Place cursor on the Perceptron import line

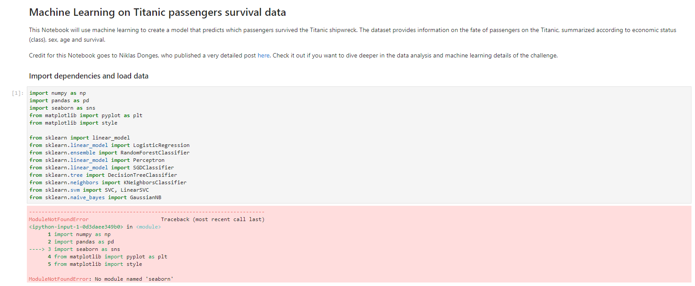click(x=97, y=160)
